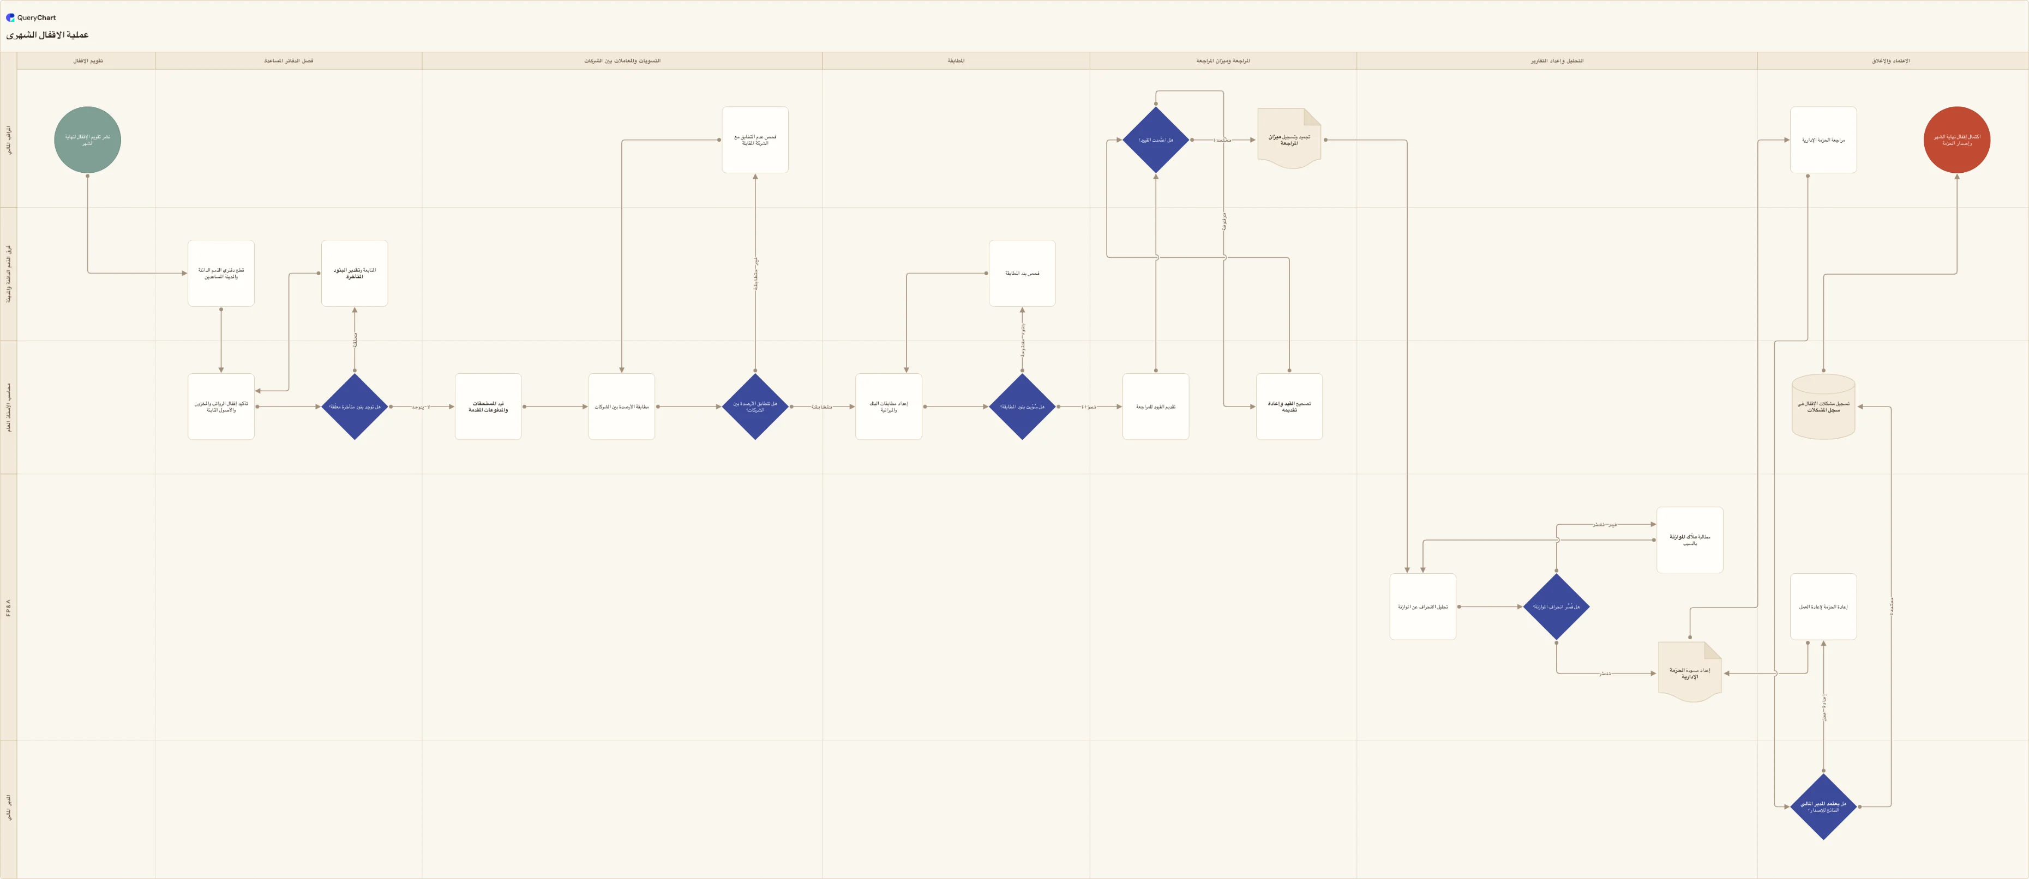Select the document shape إعداد مسودة الحزمة الإدارية

pos(1690,673)
